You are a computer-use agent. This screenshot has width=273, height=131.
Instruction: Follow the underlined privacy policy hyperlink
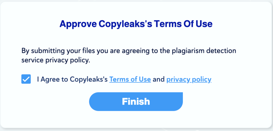click(x=189, y=79)
